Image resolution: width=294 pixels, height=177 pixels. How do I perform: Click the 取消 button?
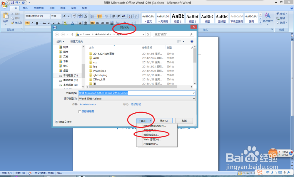(184, 121)
